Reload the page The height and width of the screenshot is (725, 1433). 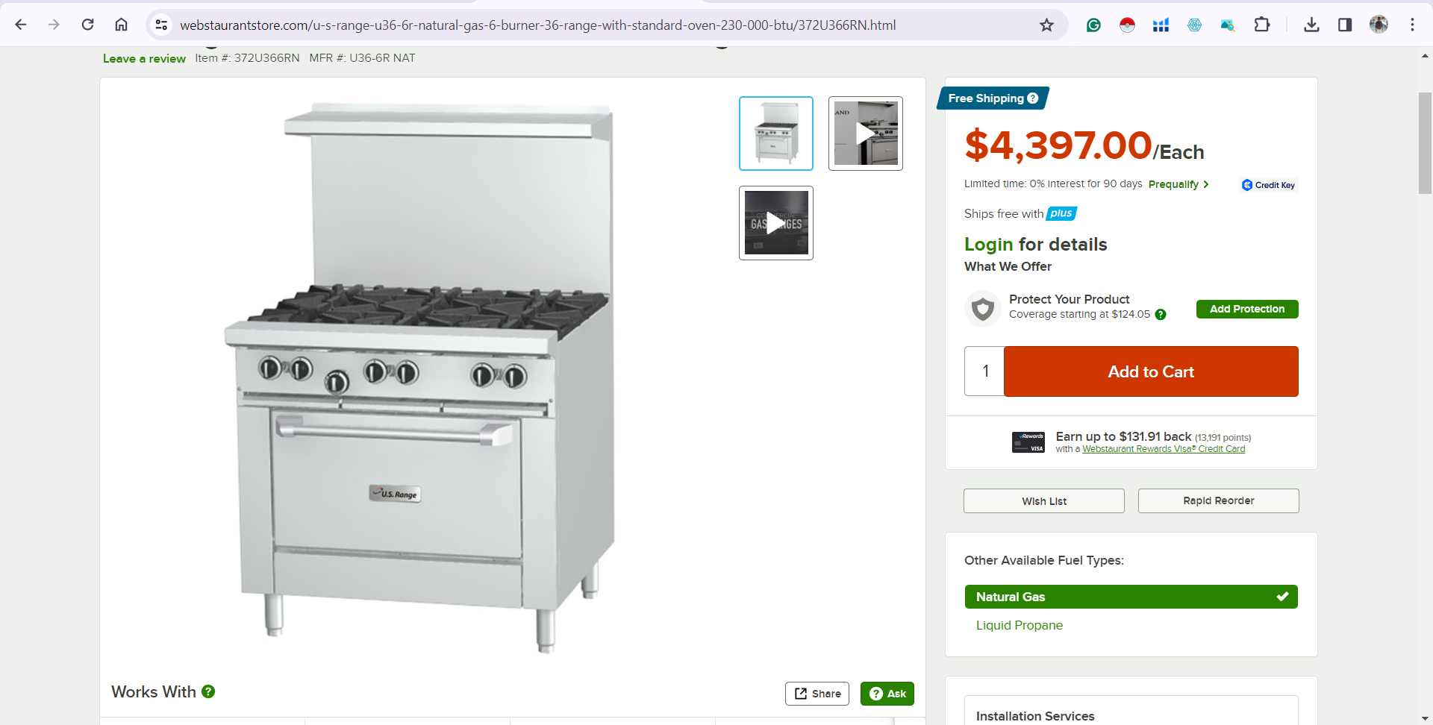pos(87,25)
